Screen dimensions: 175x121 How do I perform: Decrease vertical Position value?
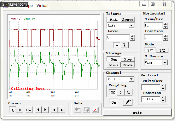(x=163, y=101)
